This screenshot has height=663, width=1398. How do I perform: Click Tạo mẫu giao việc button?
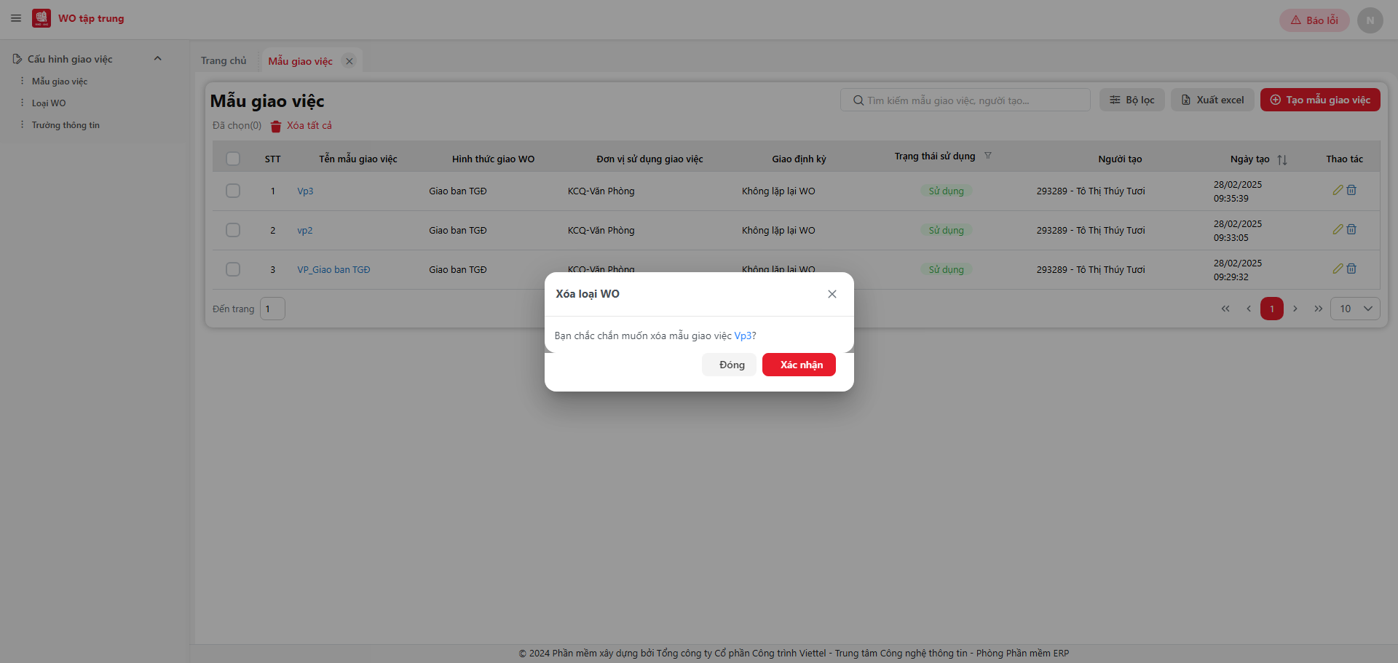(1320, 100)
